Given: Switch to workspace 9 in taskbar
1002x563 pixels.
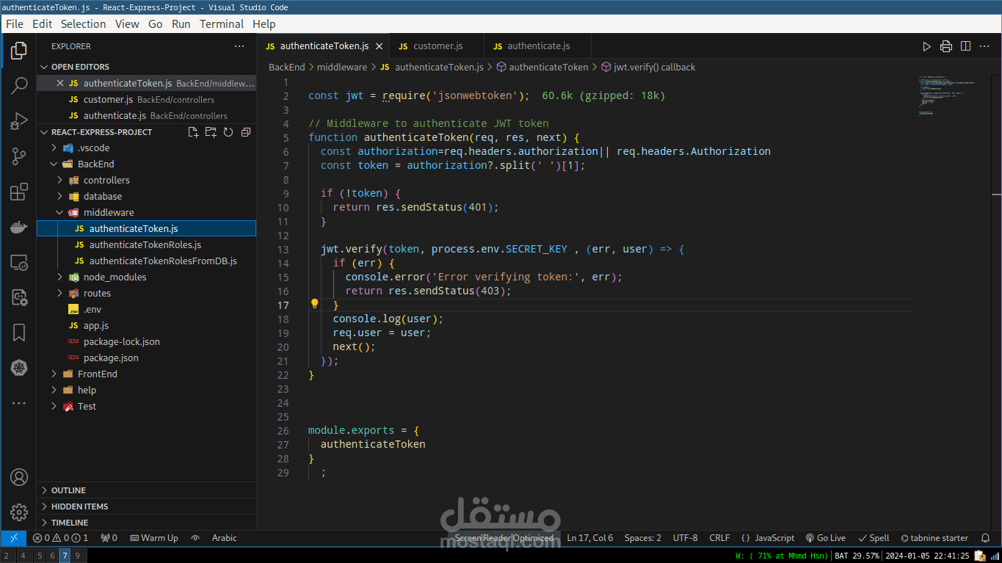Looking at the screenshot, I should point(76,556).
